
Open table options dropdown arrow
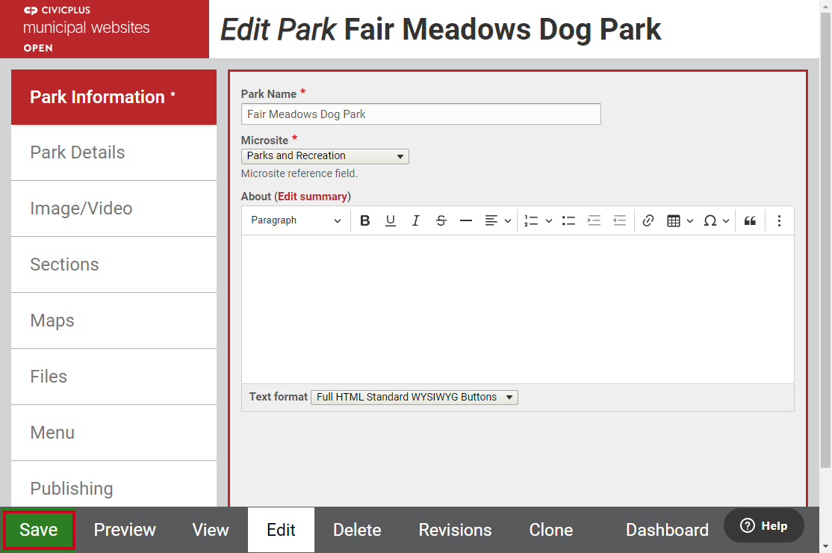pyautogui.click(x=690, y=220)
